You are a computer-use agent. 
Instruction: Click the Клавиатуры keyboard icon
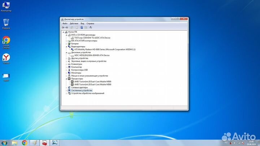[x=69, y=64]
